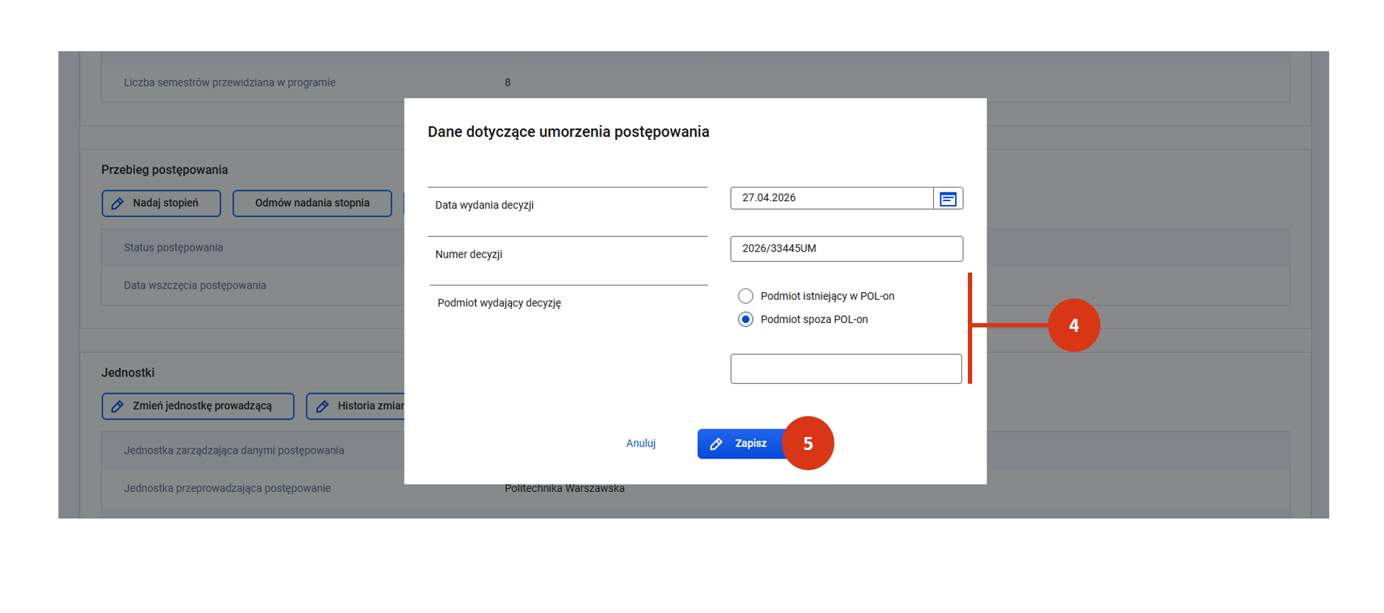
Task: Focus the Numer decyzji field 2026/33445UM
Action: pyautogui.click(x=846, y=249)
